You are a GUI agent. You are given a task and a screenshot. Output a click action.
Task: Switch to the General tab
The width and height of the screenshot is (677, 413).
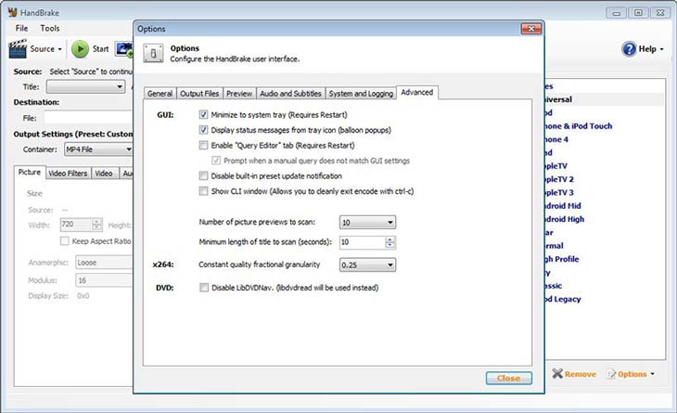point(160,94)
